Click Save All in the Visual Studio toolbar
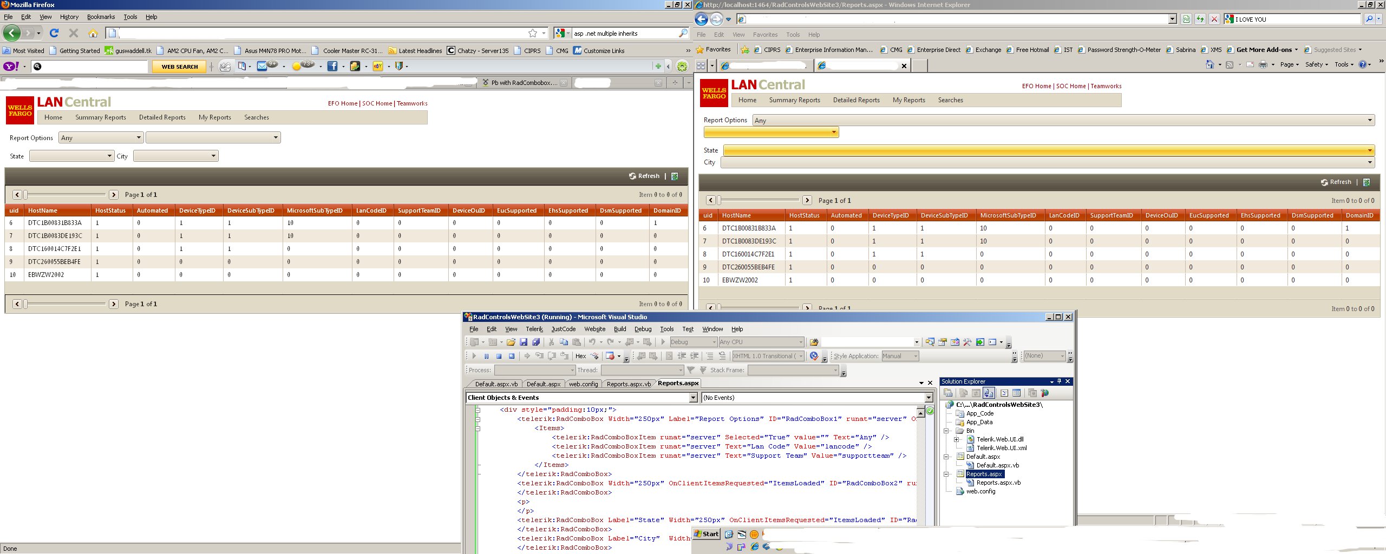Viewport: 1386px width, 554px height. [x=536, y=342]
